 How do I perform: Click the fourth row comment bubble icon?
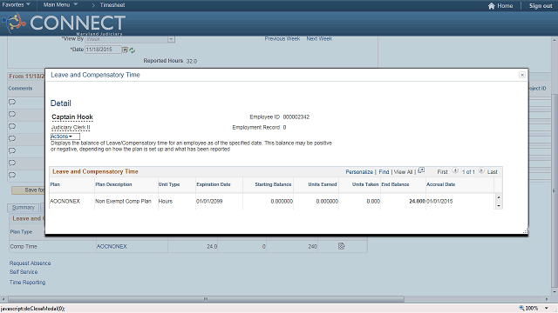tap(12, 138)
